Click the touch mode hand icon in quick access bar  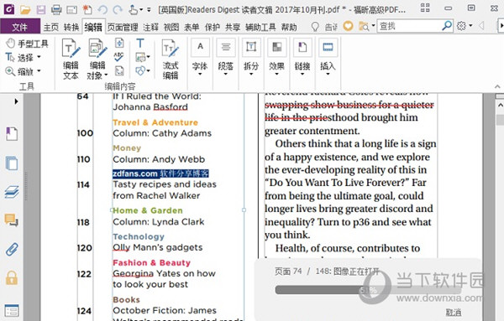click(133, 9)
